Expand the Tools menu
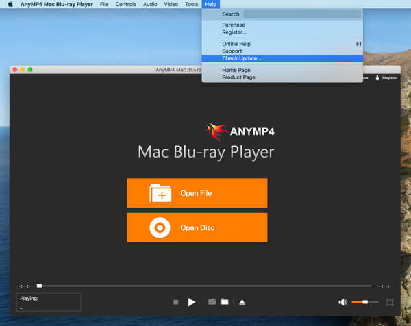The width and height of the screenshot is (411, 326). 191,4
